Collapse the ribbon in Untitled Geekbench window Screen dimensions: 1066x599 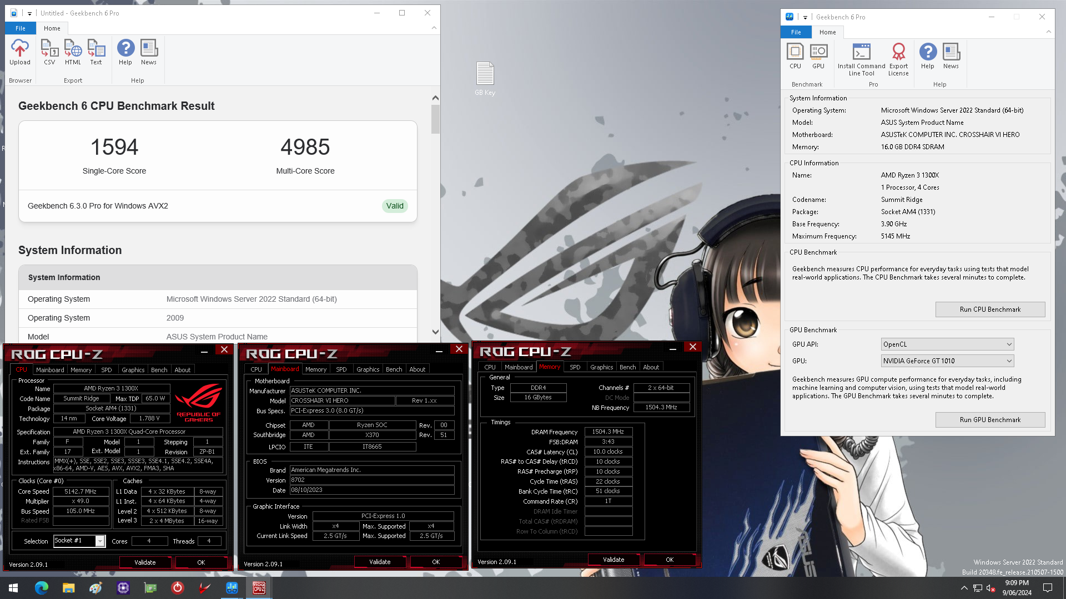(x=434, y=28)
